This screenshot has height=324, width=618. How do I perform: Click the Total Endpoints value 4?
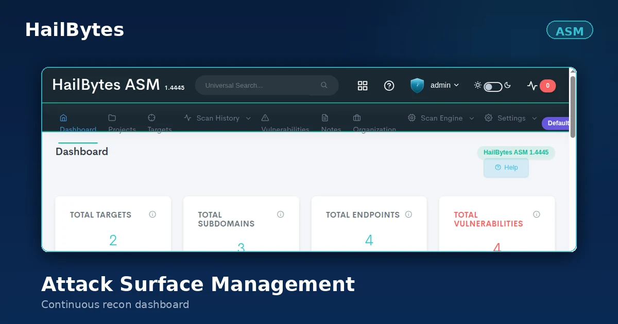click(x=369, y=240)
